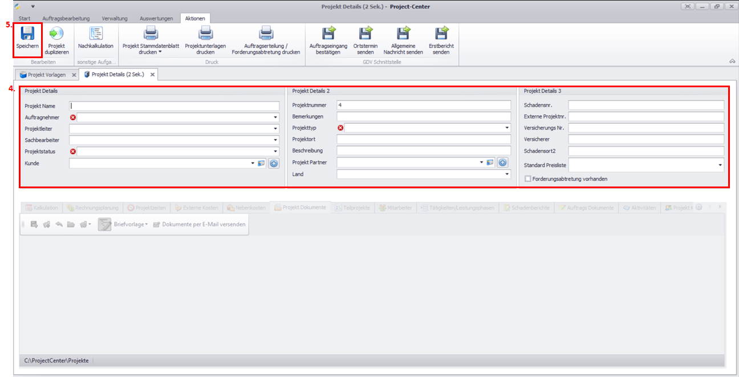Click Auftragseingang bestätigen icon
The image size is (739, 377).
[x=328, y=34]
